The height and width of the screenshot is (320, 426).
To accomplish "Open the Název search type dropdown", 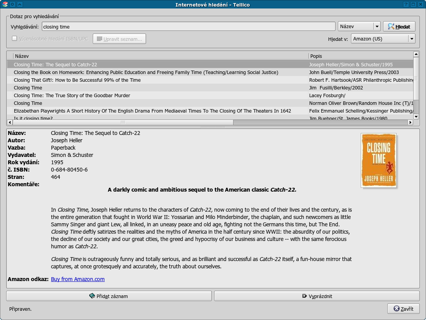I will (359, 26).
